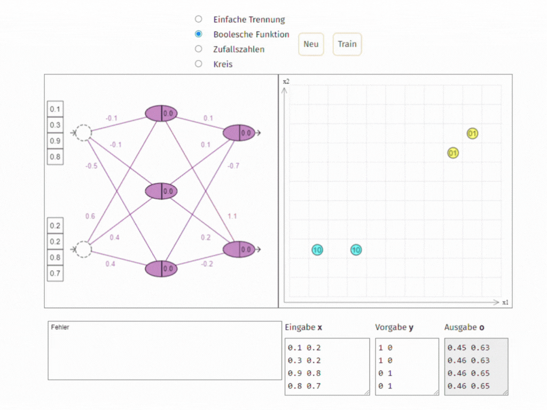
Task: Click the upper dashed input node
Action: (x=84, y=132)
